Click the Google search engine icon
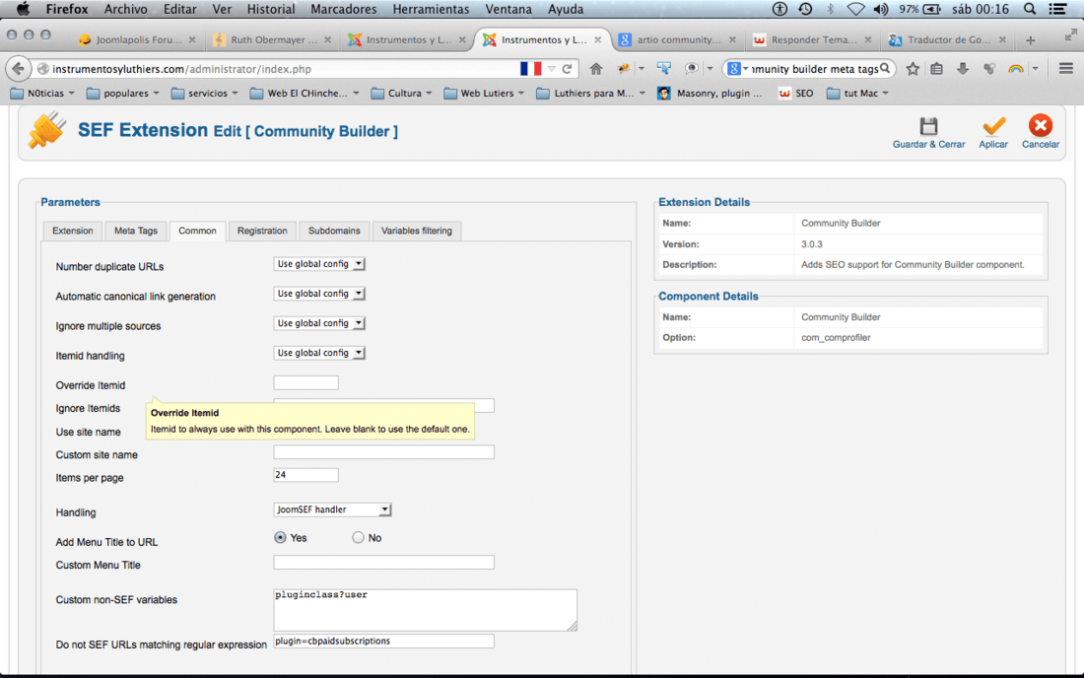 click(x=734, y=68)
